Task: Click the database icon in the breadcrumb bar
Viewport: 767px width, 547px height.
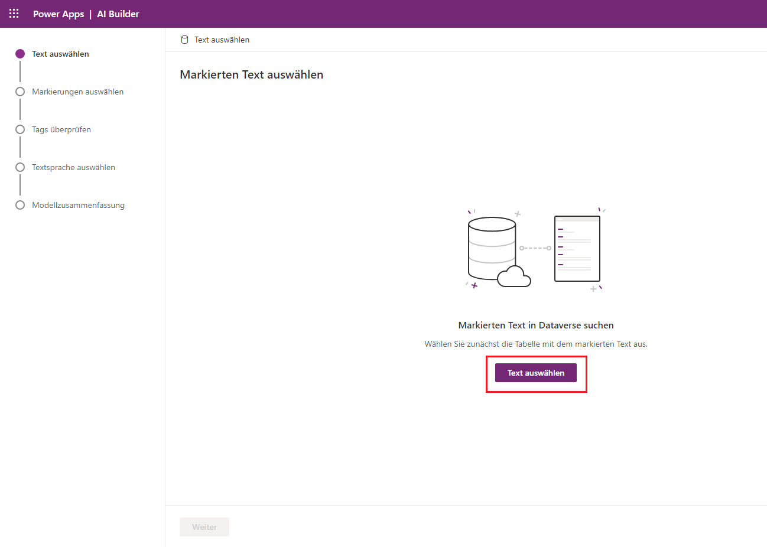Action: pyautogui.click(x=184, y=40)
